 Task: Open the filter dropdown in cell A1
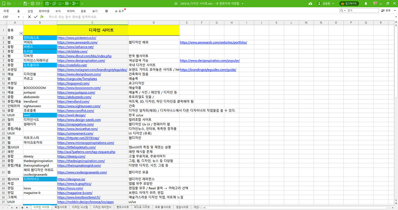coord(21,33)
